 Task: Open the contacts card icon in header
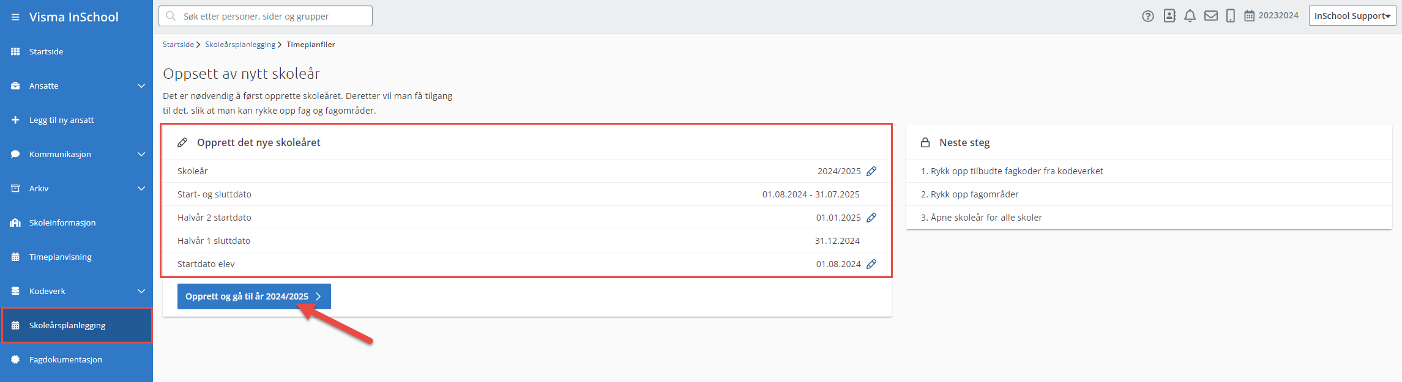[1169, 16]
